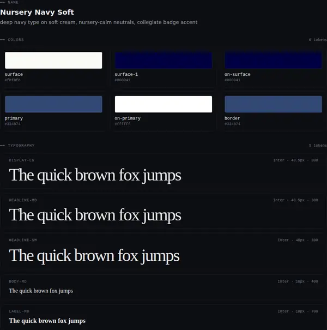Click the 'TYPOGRAPHY' section header
The height and width of the screenshot is (330, 327).
(x=21, y=146)
